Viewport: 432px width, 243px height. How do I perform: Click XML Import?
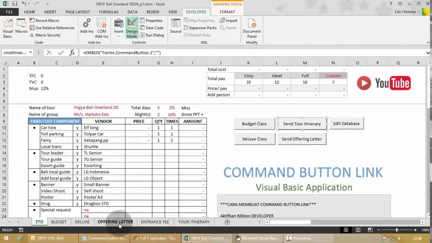tap(229, 21)
